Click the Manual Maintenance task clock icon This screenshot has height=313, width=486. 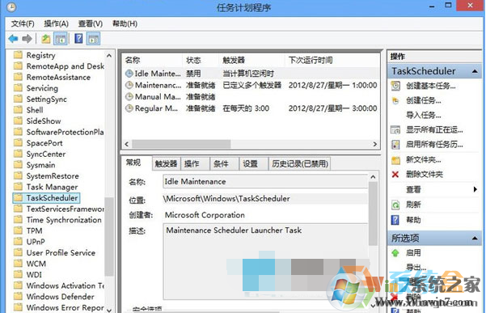point(129,97)
